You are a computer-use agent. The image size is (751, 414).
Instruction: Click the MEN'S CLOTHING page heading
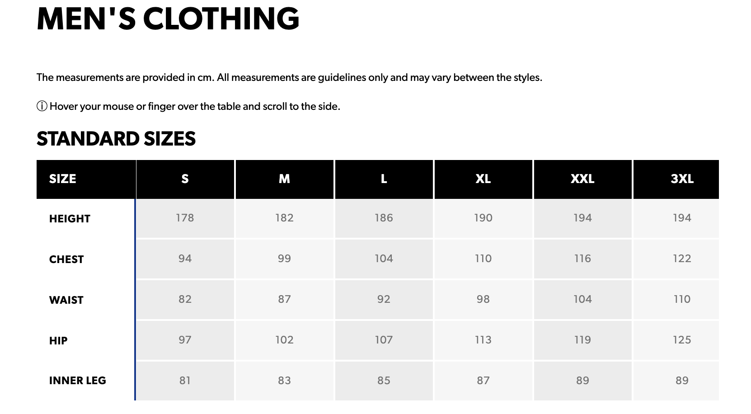click(x=168, y=19)
